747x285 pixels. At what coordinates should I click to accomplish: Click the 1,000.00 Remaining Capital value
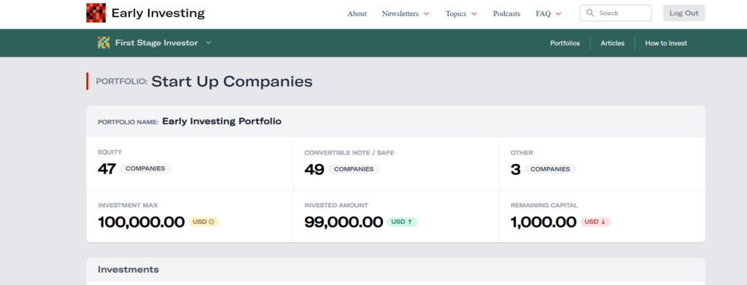(543, 222)
